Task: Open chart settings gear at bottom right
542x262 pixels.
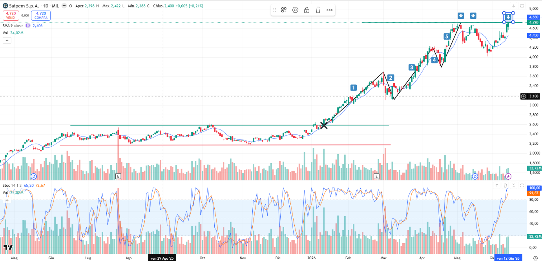Action: click(535, 258)
